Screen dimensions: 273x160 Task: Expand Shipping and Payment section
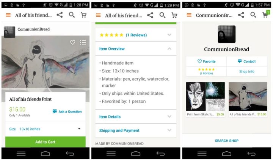[136, 130]
